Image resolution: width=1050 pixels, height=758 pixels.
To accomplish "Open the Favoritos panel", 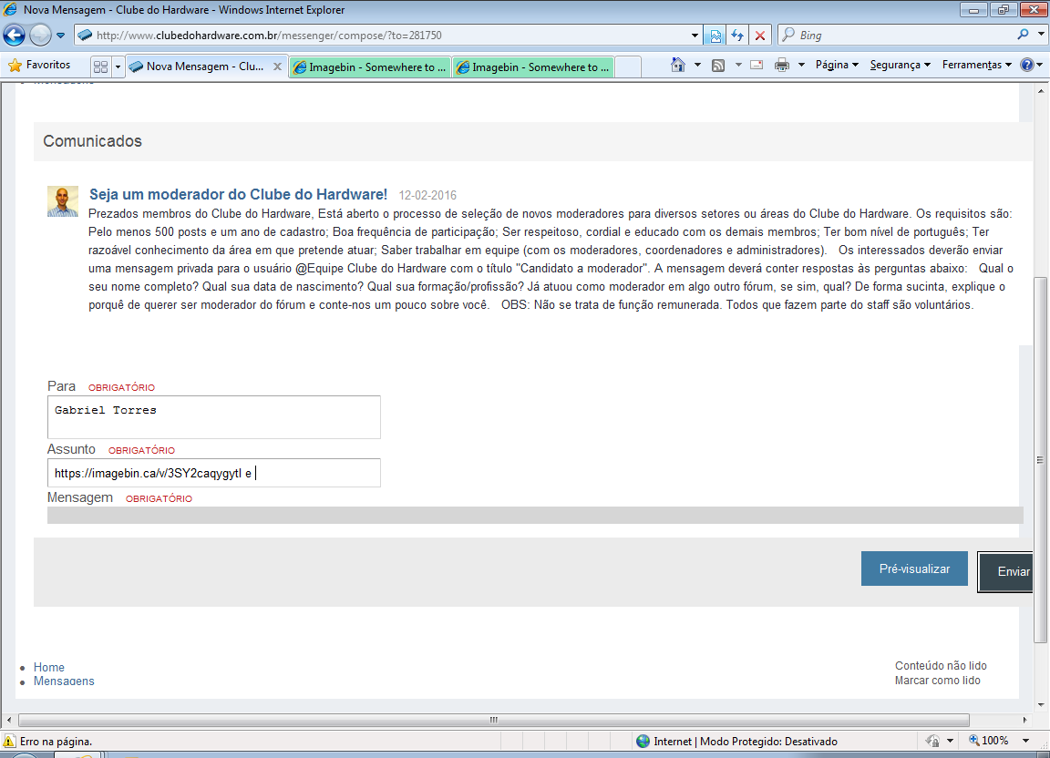I will point(39,65).
